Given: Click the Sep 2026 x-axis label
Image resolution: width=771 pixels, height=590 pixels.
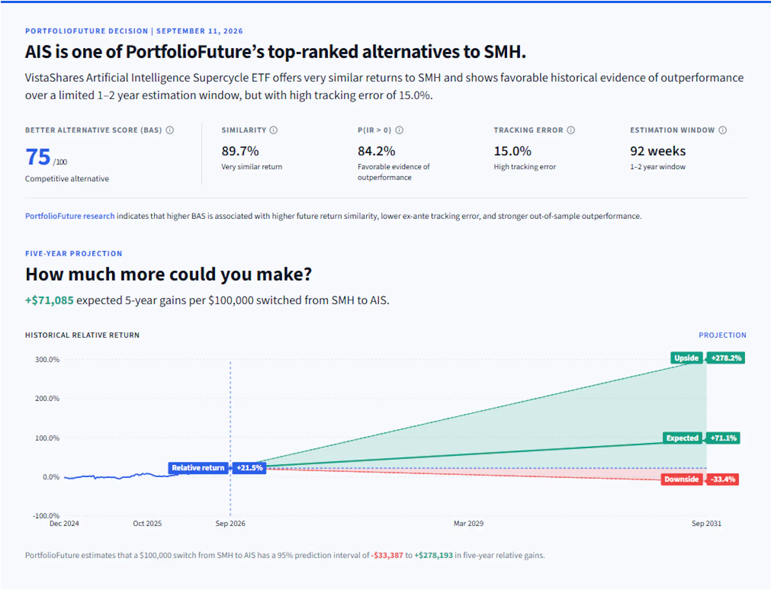Looking at the screenshot, I should [x=230, y=524].
